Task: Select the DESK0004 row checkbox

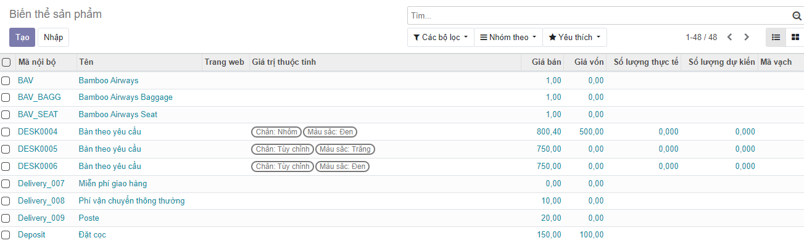Action: (6, 132)
